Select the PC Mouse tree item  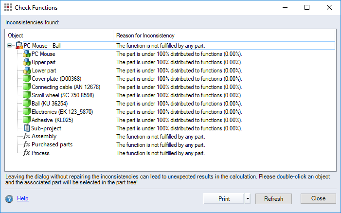coord(43,54)
